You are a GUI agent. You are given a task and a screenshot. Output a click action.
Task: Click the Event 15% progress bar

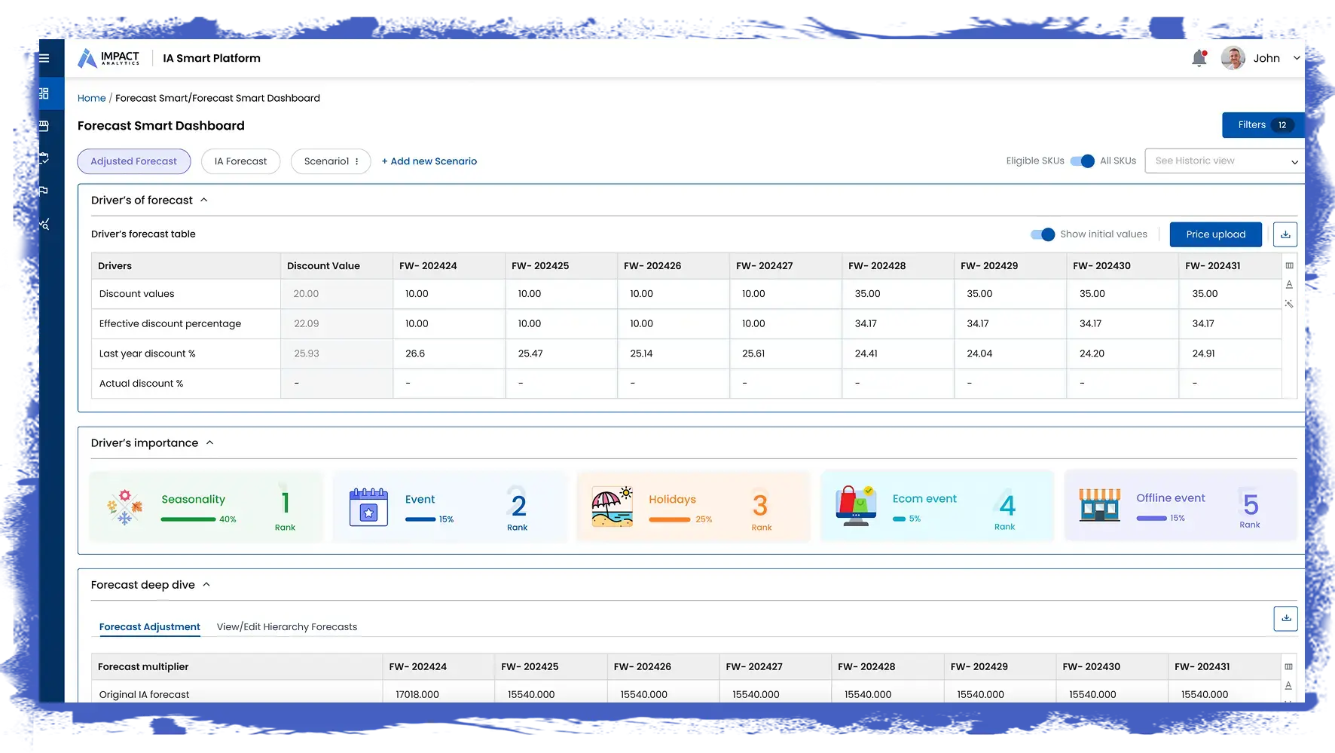click(420, 519)
